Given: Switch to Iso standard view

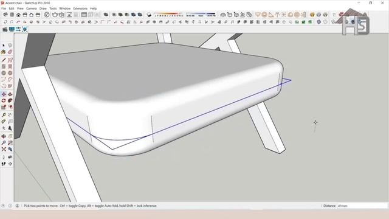Looking at the screenshot, I should 5,15.
